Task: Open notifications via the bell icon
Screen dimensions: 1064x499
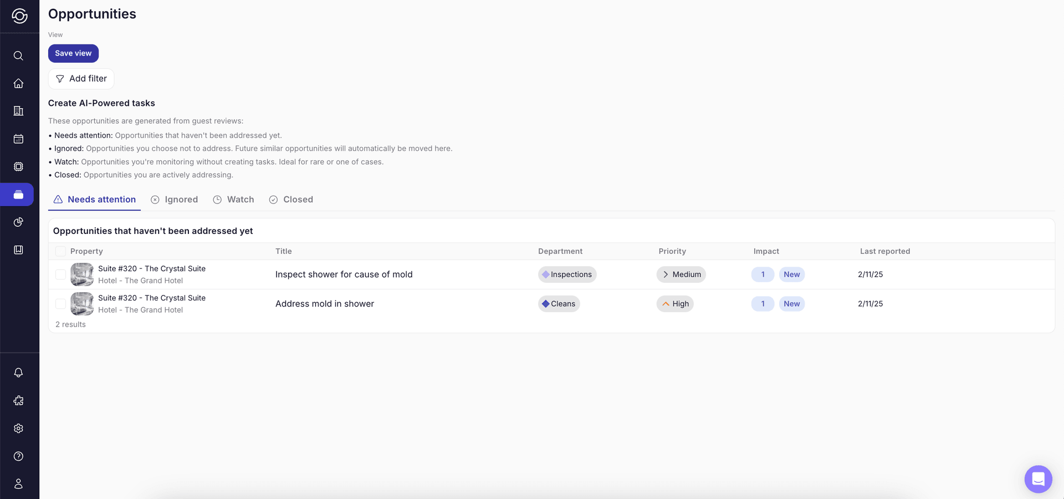Action: 18,373
